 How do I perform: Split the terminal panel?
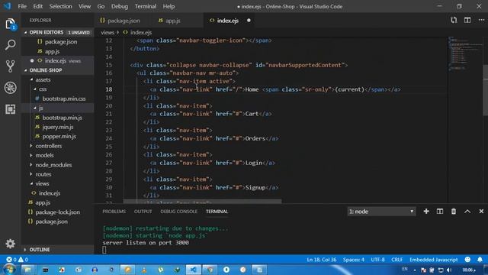440,212
